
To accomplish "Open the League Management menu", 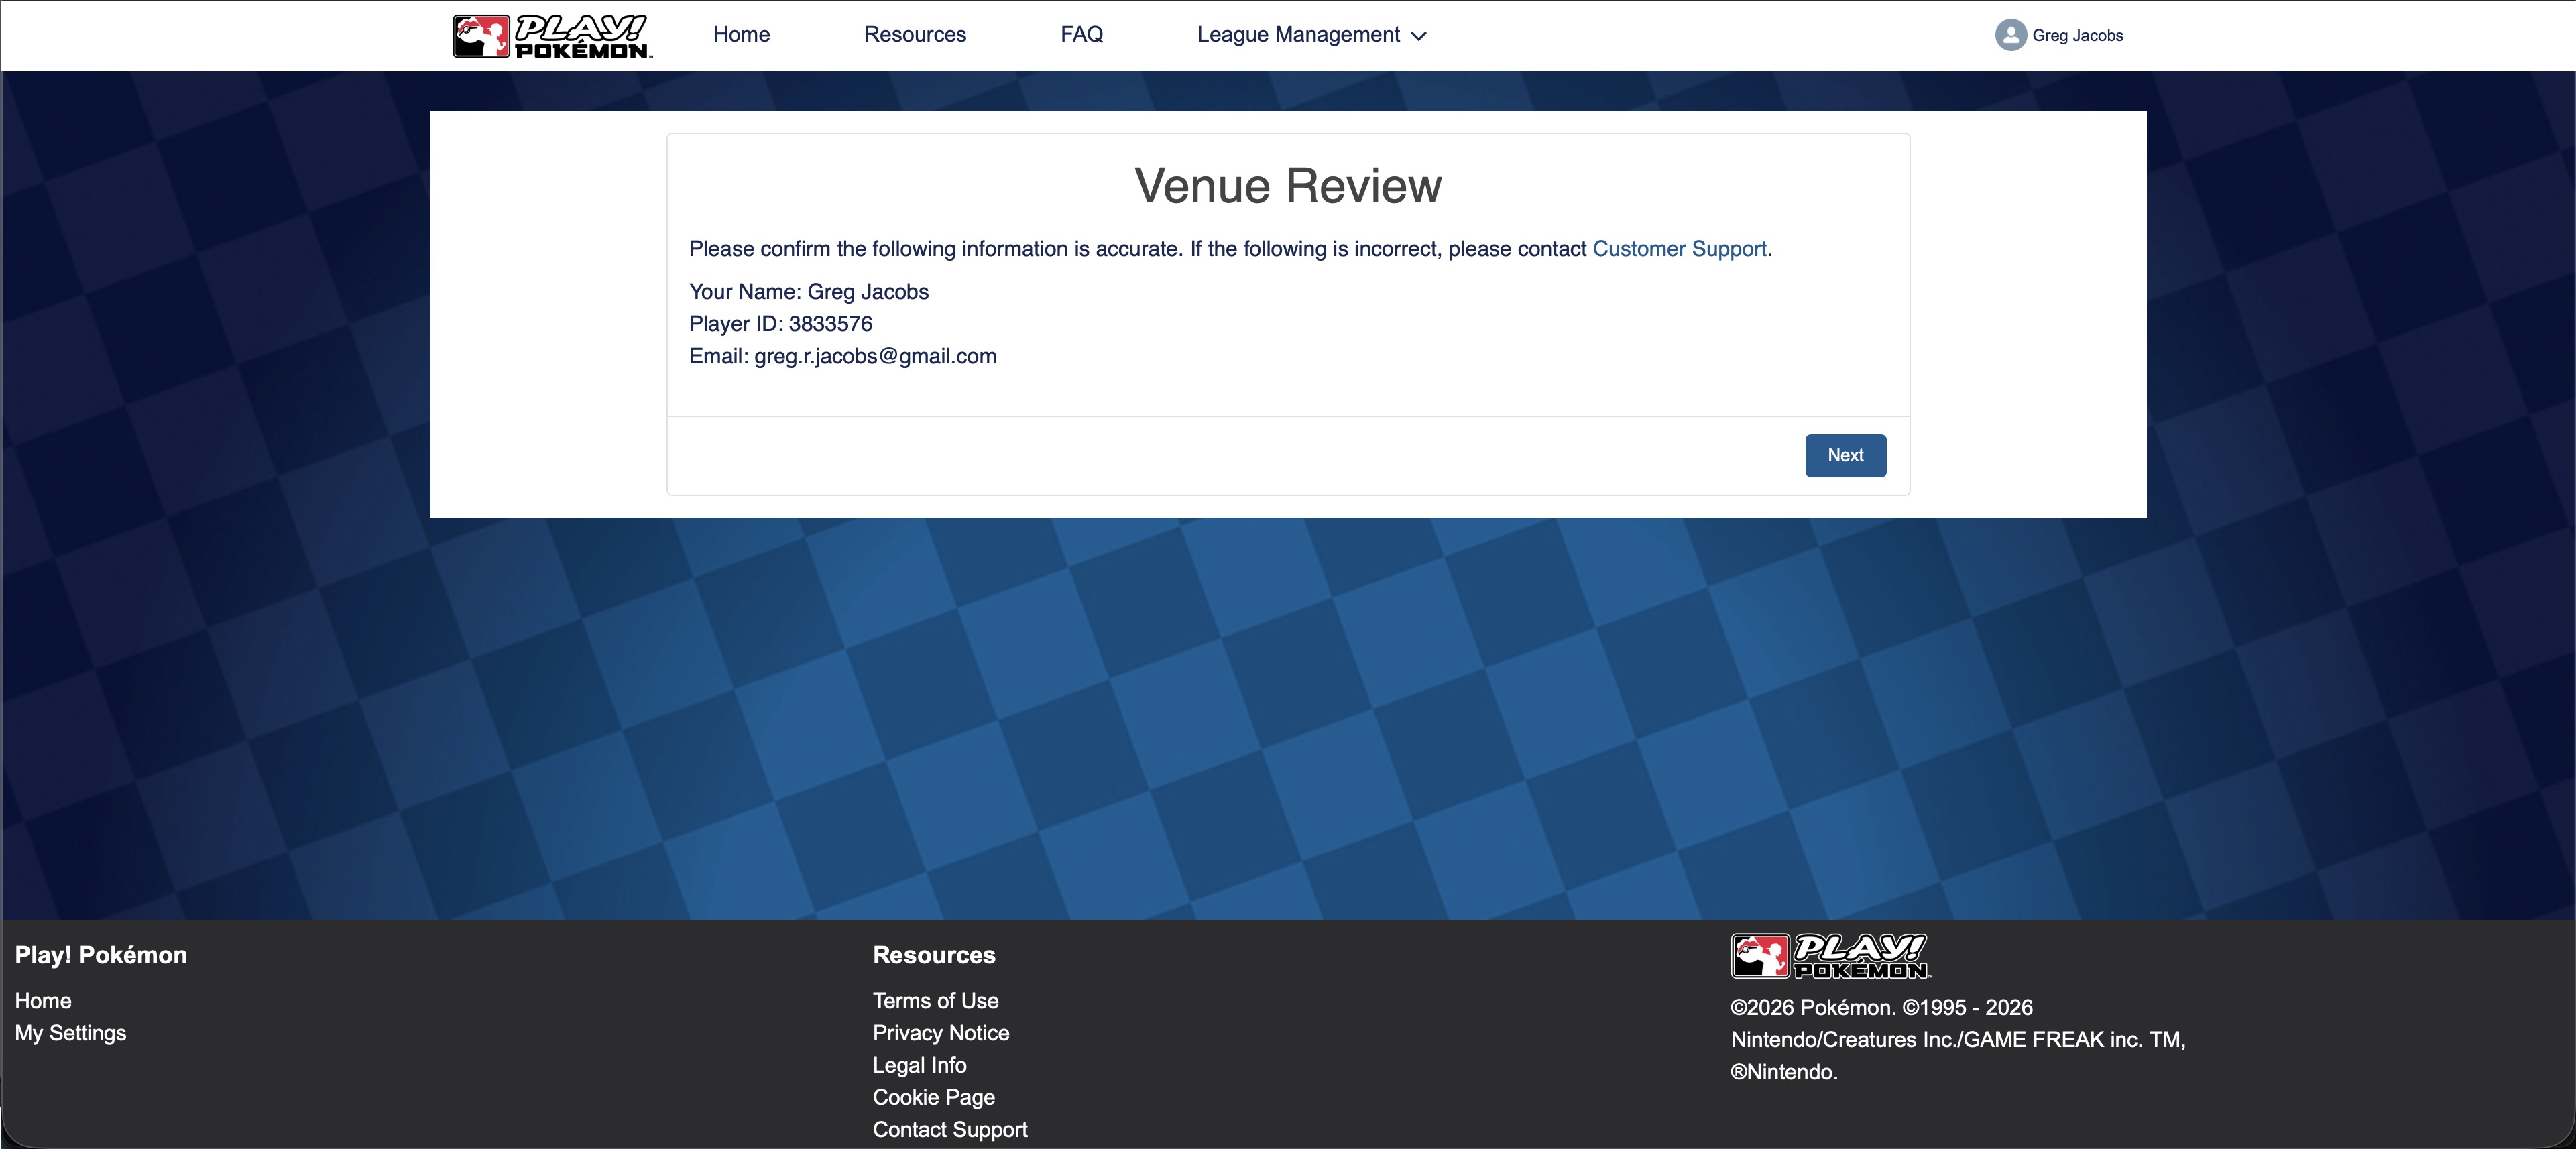I will [x=1298, y=35].
